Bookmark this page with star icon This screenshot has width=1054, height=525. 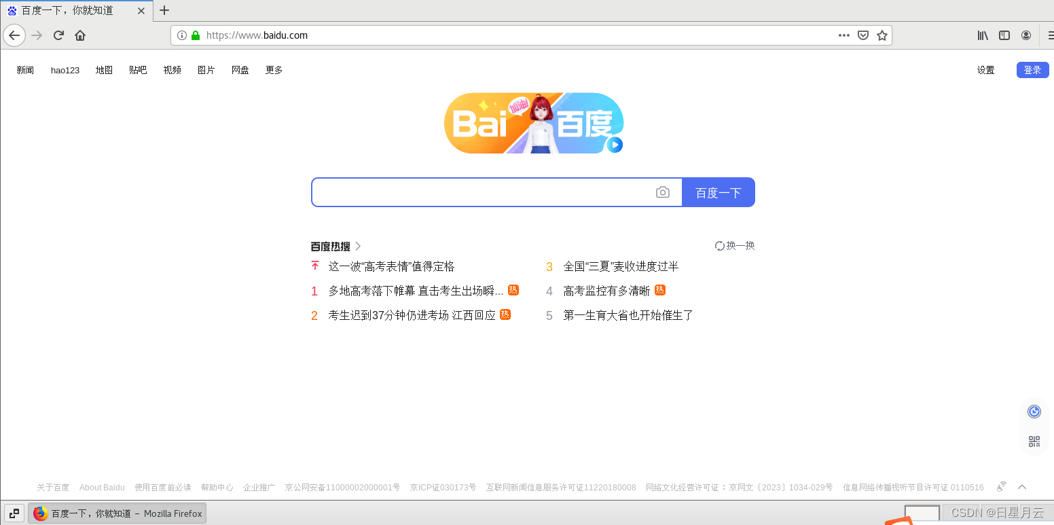(x=882, y=35)
